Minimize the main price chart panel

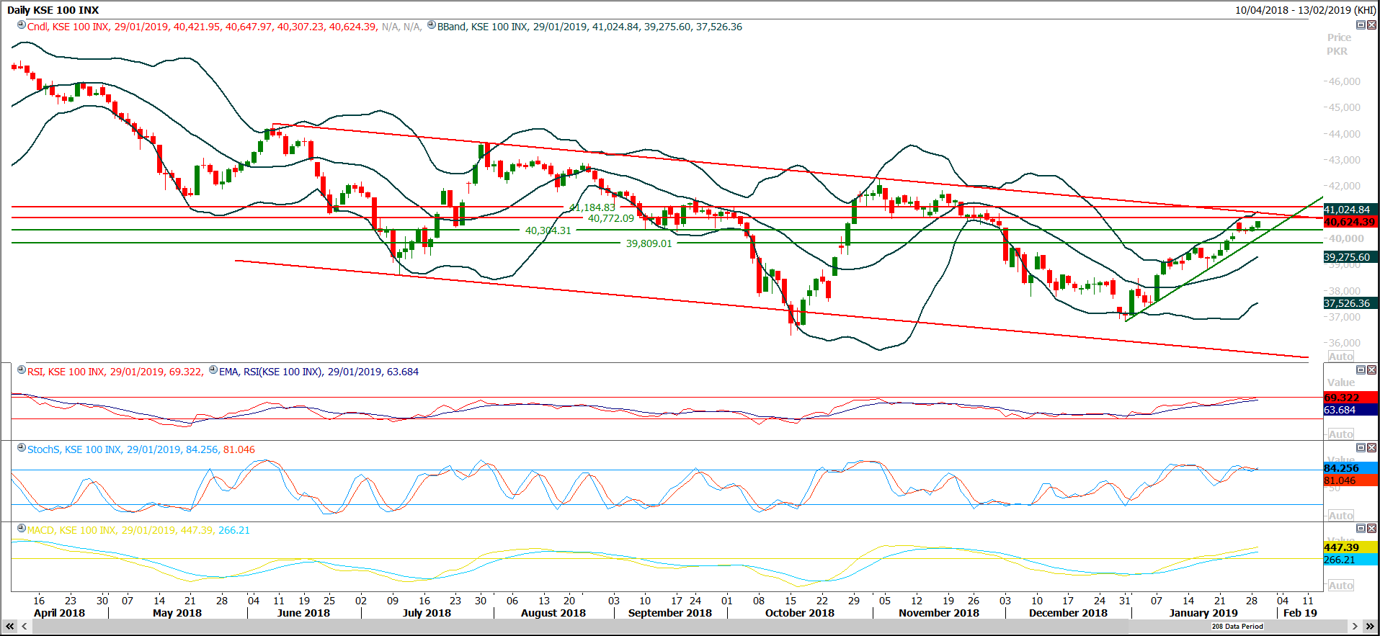[x=1361, y=25]
